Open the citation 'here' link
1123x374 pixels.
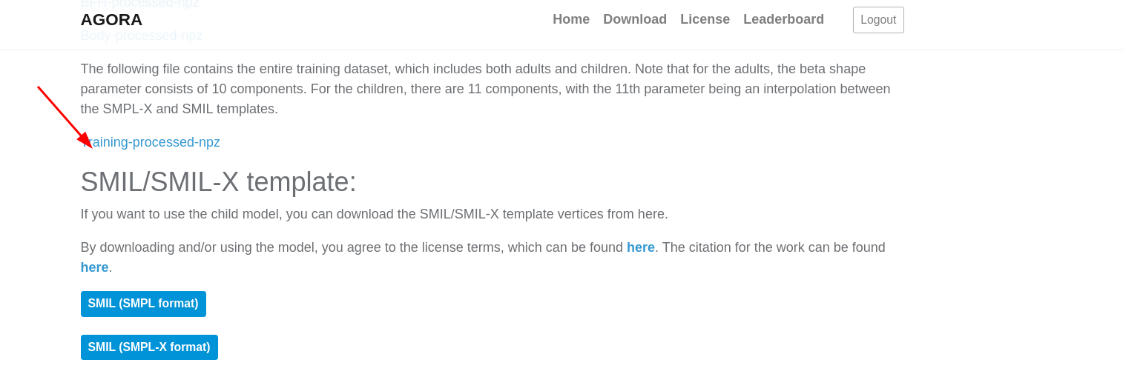point(94,267)
